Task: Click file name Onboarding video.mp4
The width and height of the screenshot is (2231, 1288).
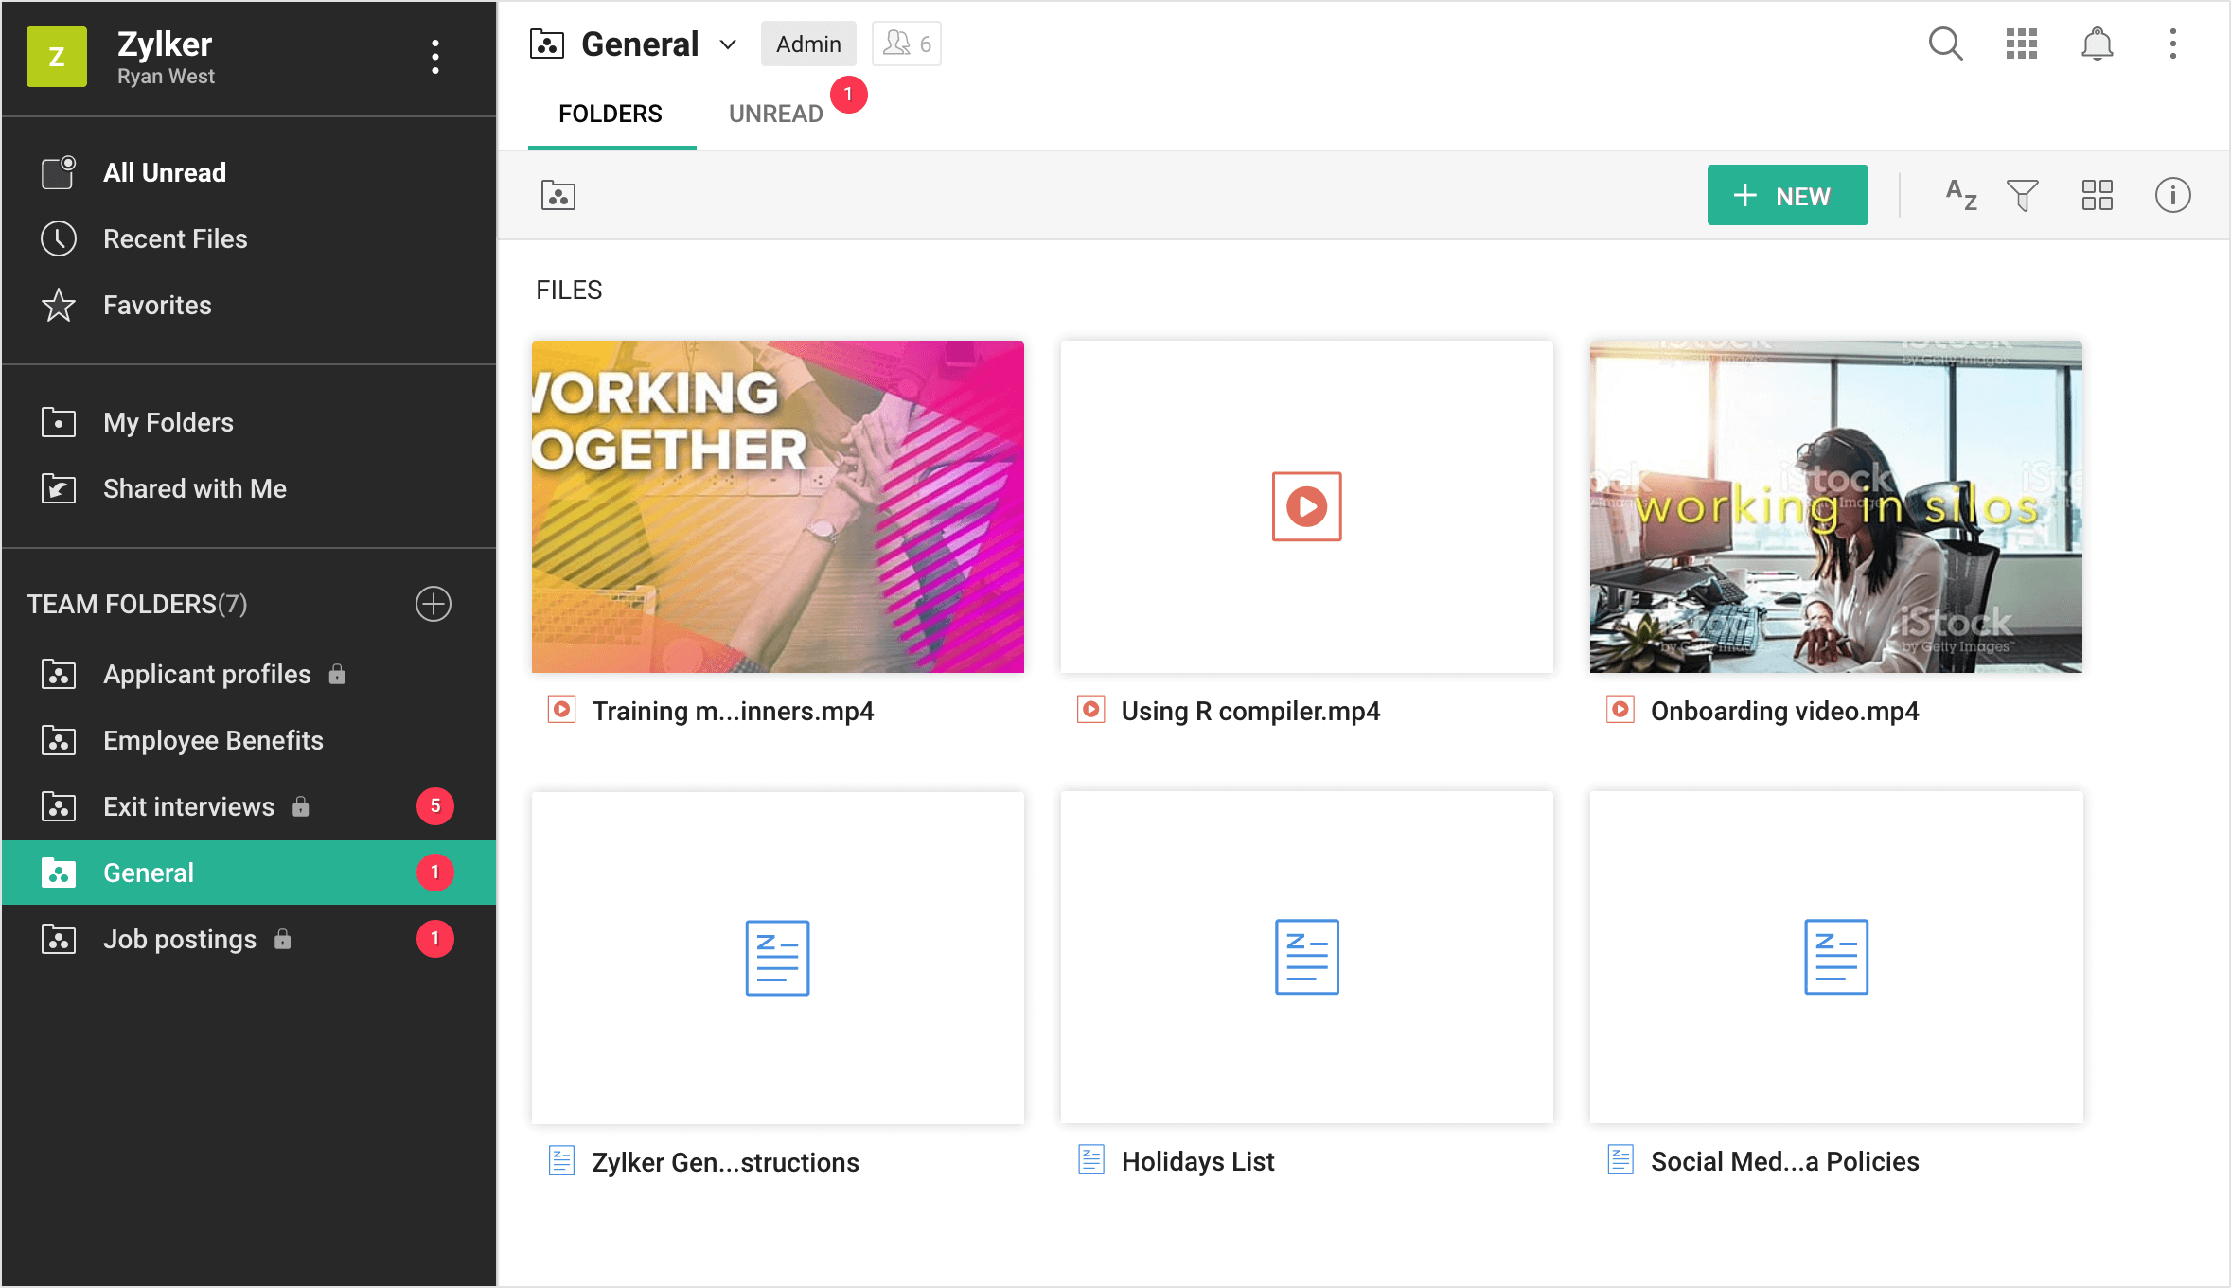Action: tap(1784, 711)
